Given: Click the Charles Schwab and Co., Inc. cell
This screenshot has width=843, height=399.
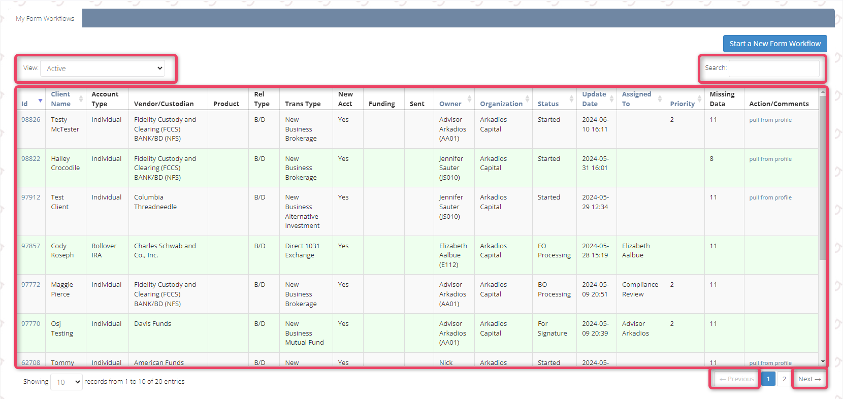Looking at the screenshot, I should pyautogui.click(x=168, y=255).
